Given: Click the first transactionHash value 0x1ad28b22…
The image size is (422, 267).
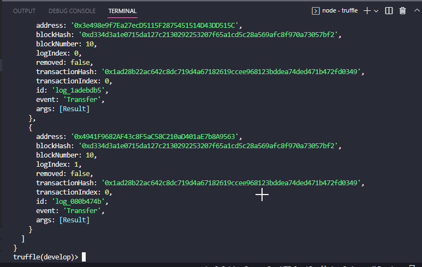Looking at the screenshot, I should [231, 72].
